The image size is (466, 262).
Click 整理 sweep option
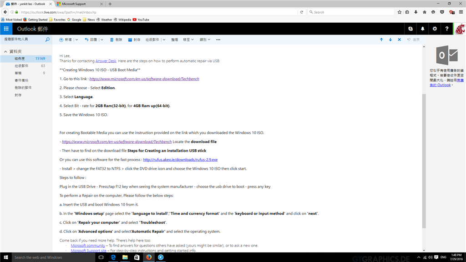click(x=174, y=40)
